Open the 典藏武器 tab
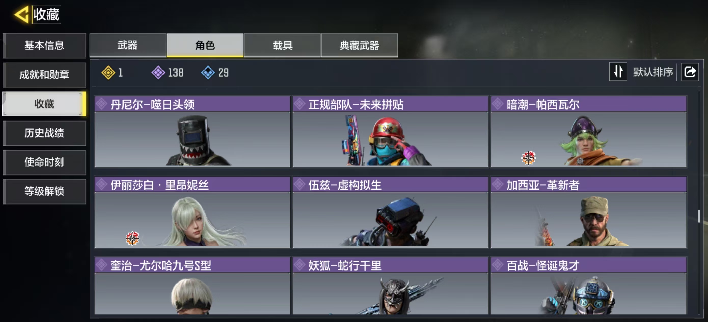Viewport: 708px width, 322px height. (360, 45)
